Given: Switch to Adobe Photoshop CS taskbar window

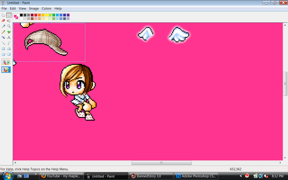Looking at the screenshot, I should pyautogui.click(x=196, y=176).
